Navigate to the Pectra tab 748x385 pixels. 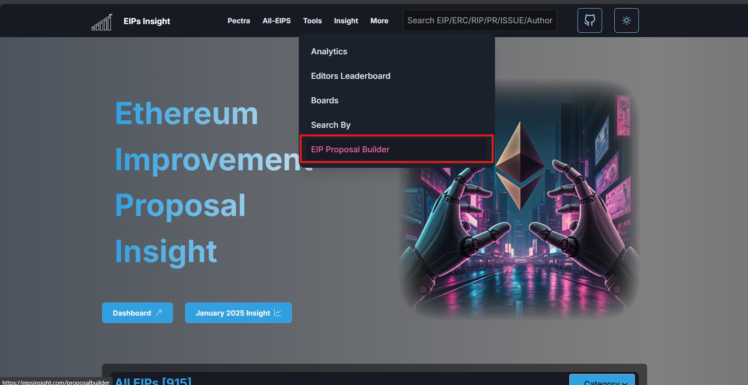pyautogui.click(x=239, y=20)
